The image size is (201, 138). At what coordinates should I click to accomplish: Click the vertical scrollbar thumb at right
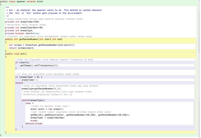click(x=199, y=32)
